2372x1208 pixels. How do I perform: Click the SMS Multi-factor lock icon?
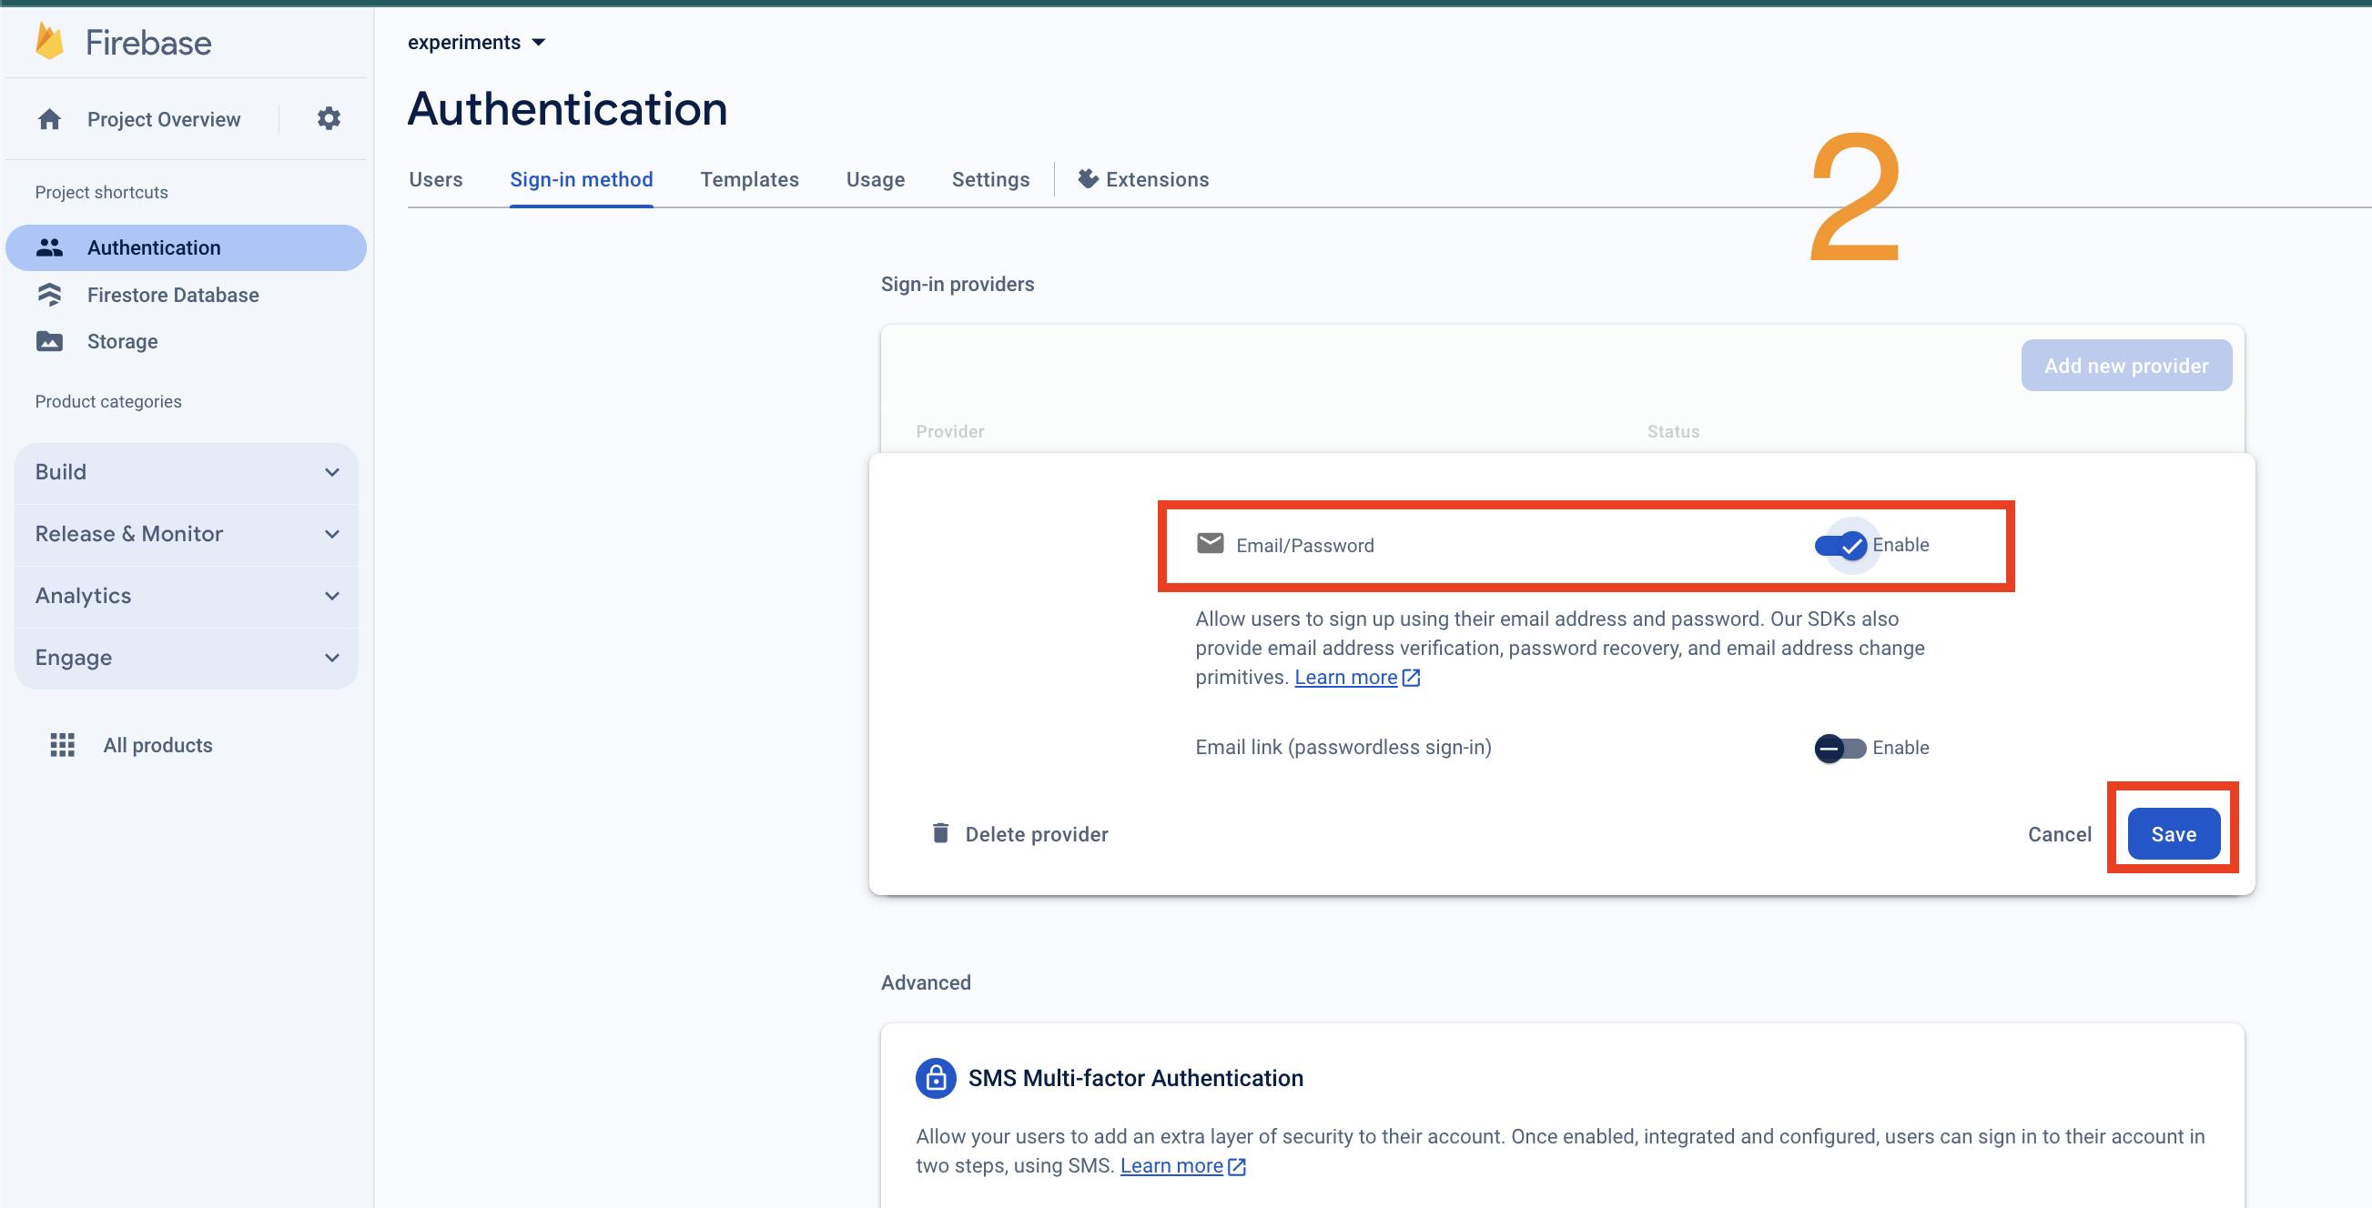[x=936, y=1078]
